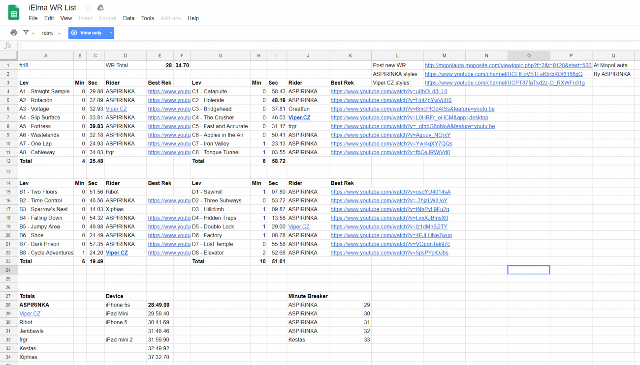Click the print icon
Screen dimensions: 640x365
14,33
